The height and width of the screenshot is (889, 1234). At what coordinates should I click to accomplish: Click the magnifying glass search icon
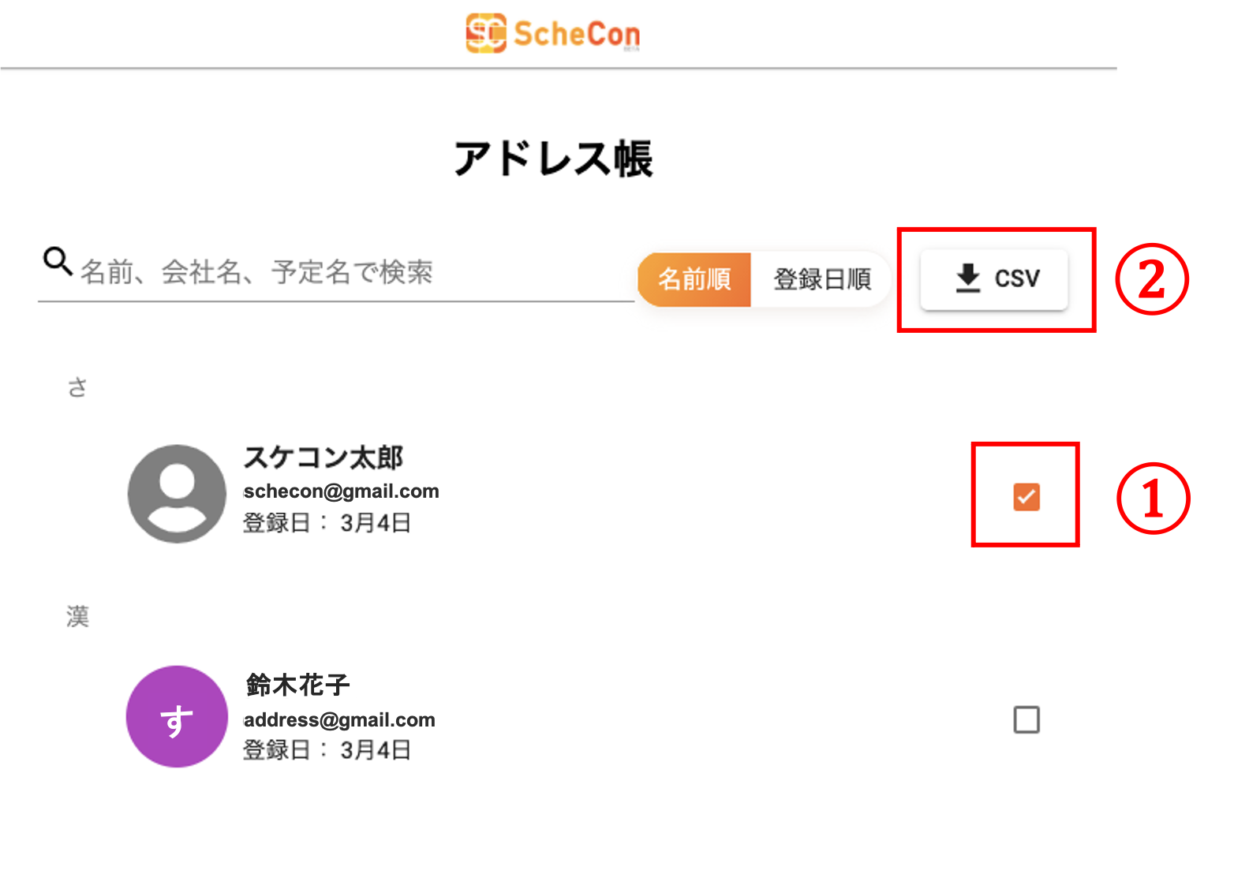[x=58, y=261]
